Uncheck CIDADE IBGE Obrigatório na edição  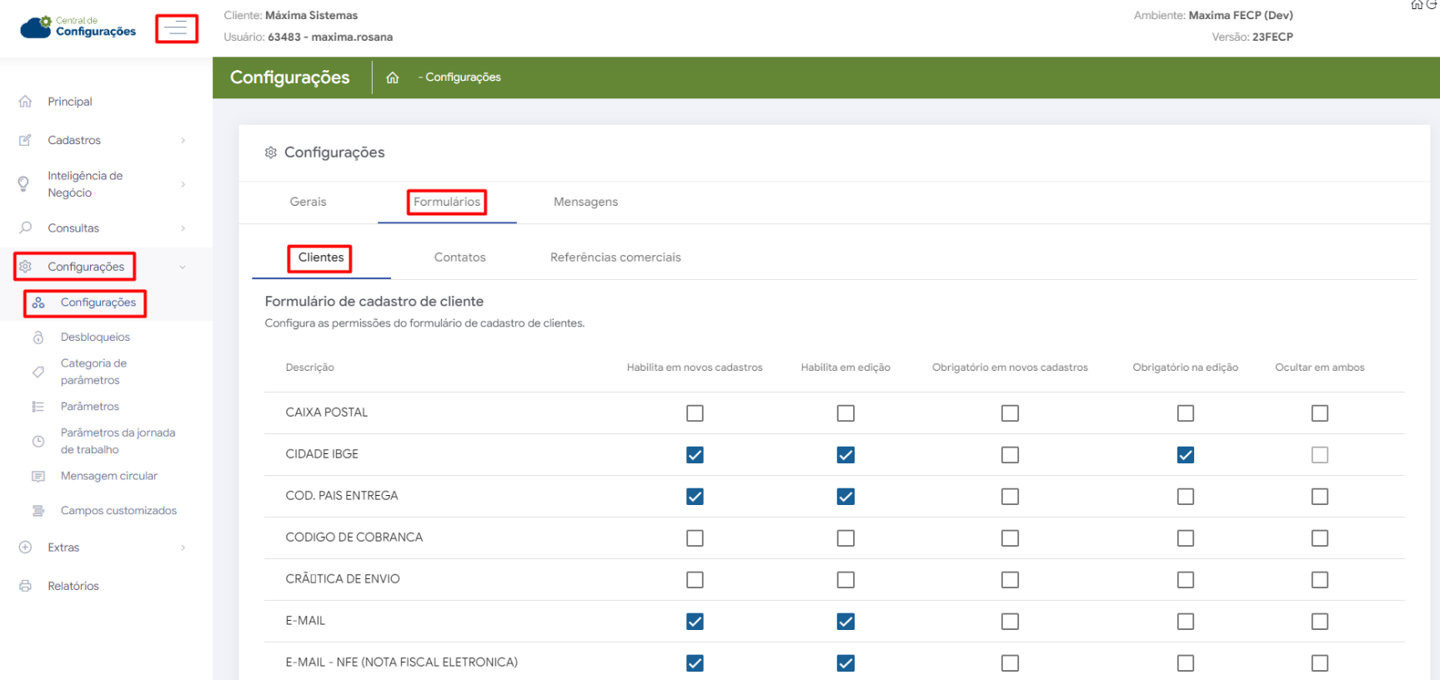1185,455
